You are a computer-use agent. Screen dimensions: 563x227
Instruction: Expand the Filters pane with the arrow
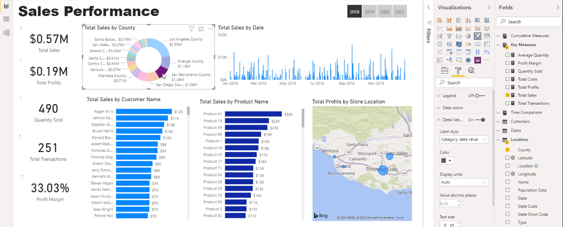(429, 7)
